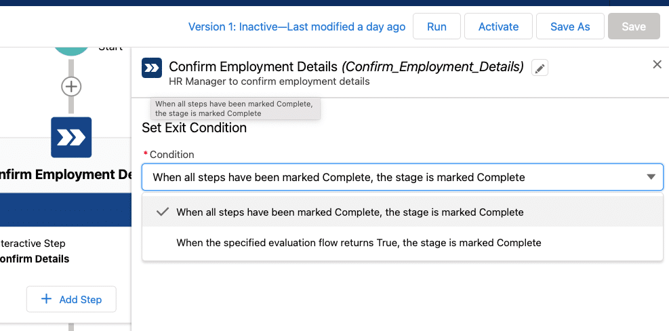
Task: Click the Condition dropdown arrow
Action: coord(651,177)
